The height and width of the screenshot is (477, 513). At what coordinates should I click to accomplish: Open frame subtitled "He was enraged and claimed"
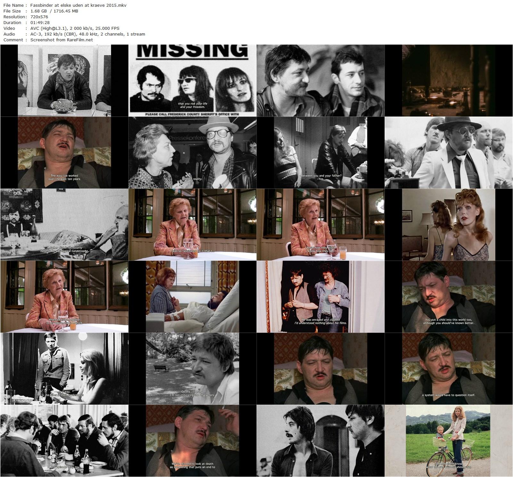coord(321,296)
